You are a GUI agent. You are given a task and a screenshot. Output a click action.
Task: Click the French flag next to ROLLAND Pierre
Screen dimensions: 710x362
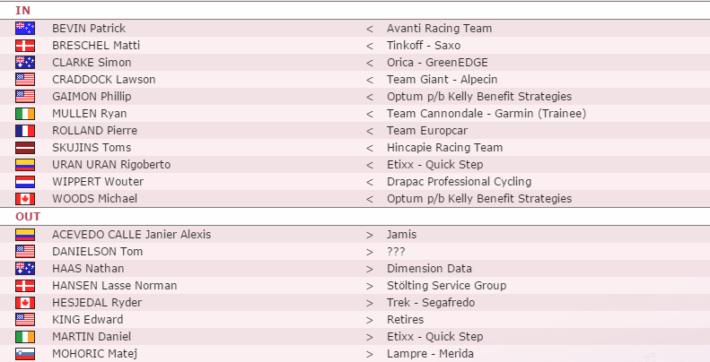click(x=25, y=131)
